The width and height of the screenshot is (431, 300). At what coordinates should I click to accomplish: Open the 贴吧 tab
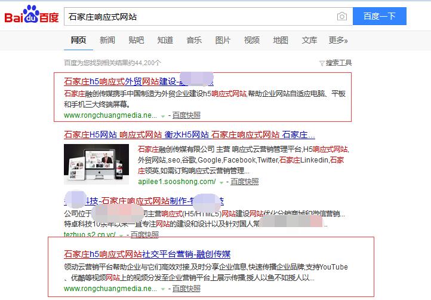point(136,40)
